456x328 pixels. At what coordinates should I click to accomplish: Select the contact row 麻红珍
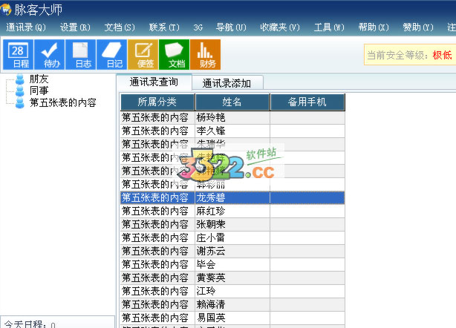[x=232, y=211]
